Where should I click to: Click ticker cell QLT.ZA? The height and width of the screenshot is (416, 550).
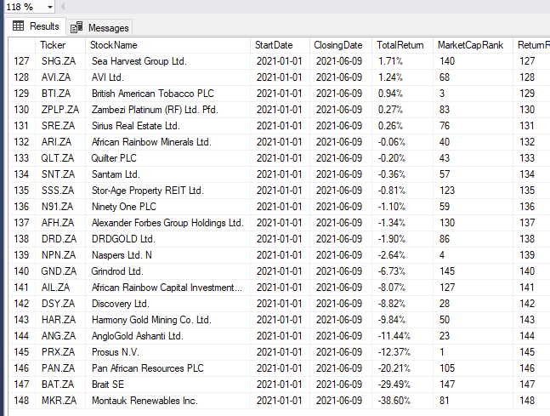60,158
